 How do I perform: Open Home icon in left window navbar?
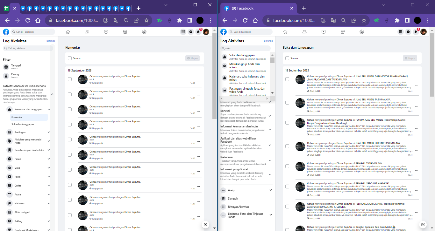coord(68,32)
